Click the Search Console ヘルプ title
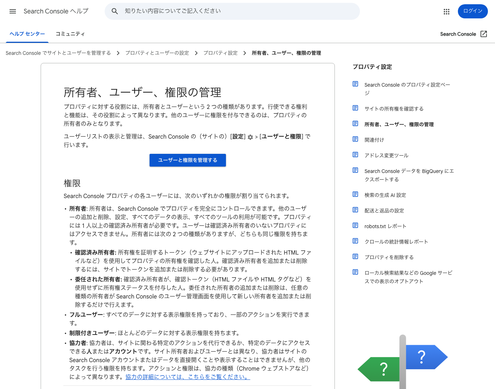Image resolution: width=495 pixels, height=389 pixels. tap(56, 11)
